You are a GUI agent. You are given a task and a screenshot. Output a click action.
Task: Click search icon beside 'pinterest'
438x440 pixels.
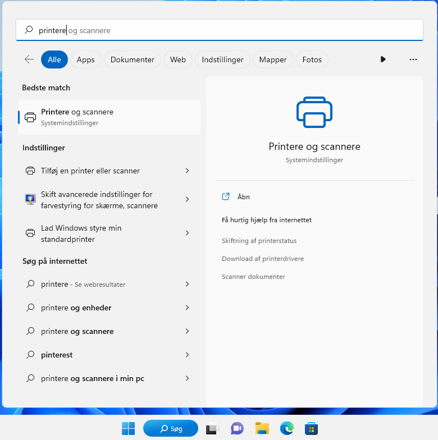30,355
